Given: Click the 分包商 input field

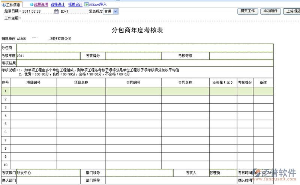Looking at the screenshot, I should point(145,48).
